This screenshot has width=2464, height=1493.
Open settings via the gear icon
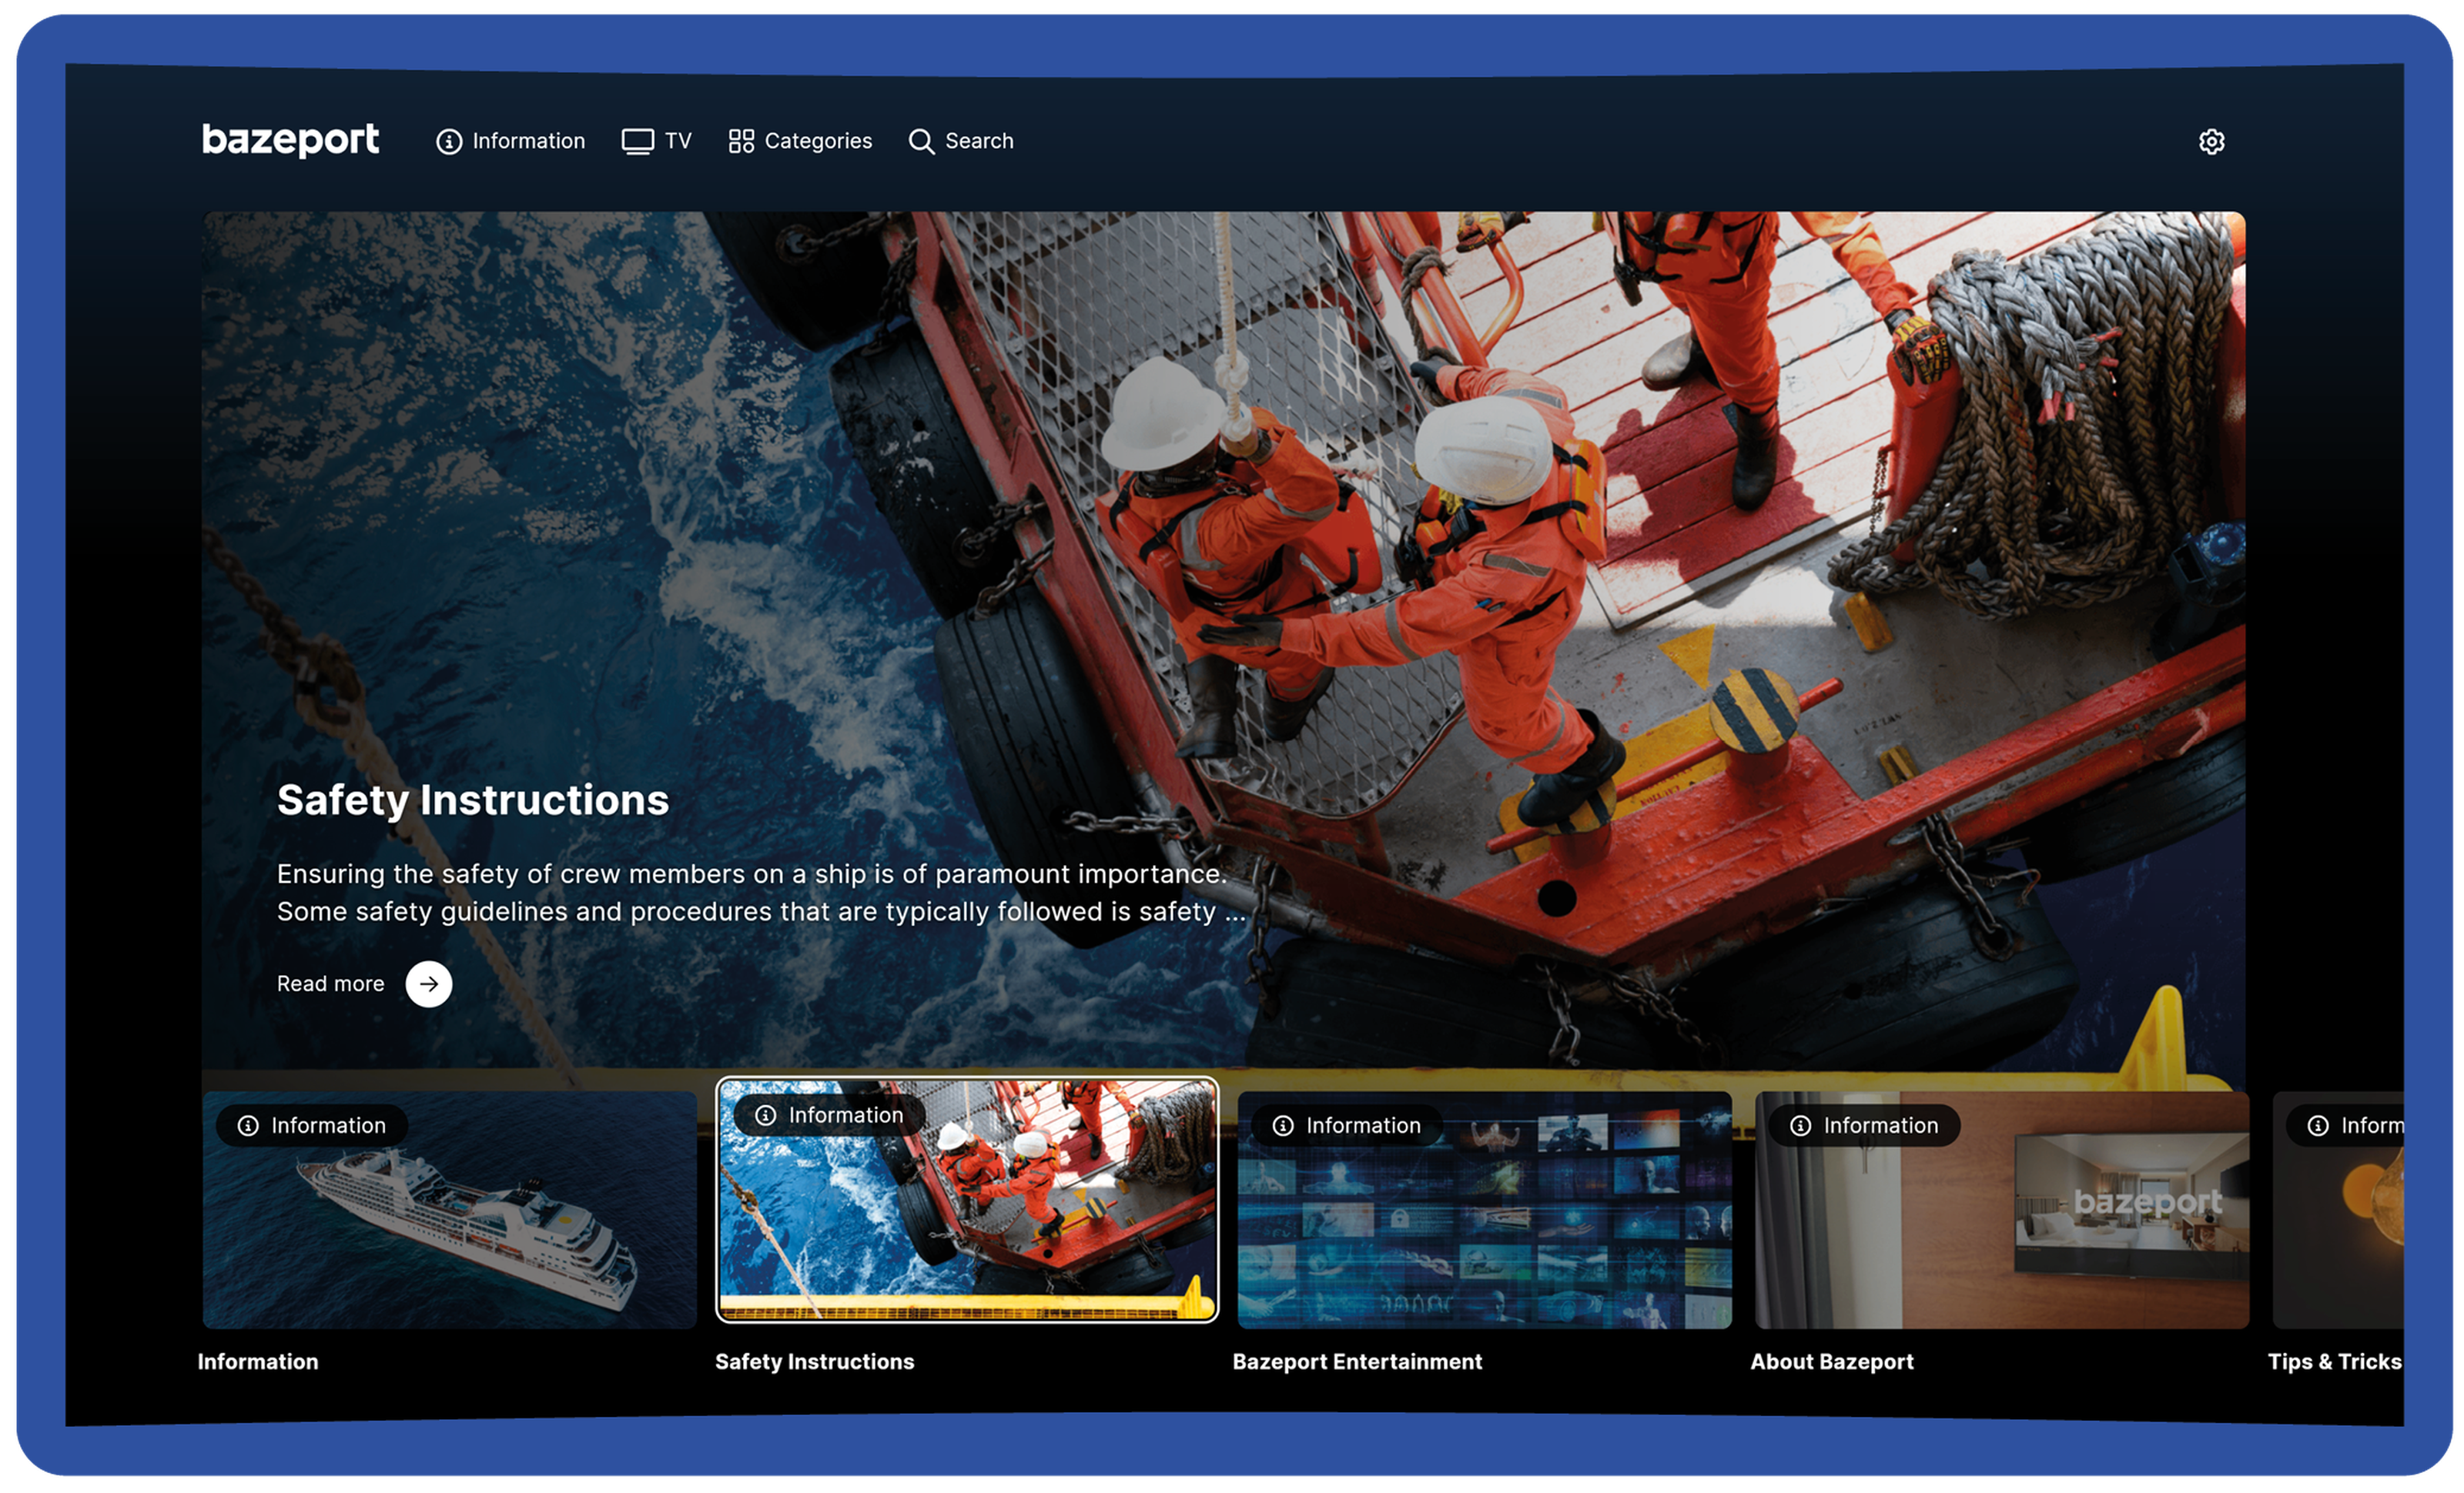click(2211, 142)
